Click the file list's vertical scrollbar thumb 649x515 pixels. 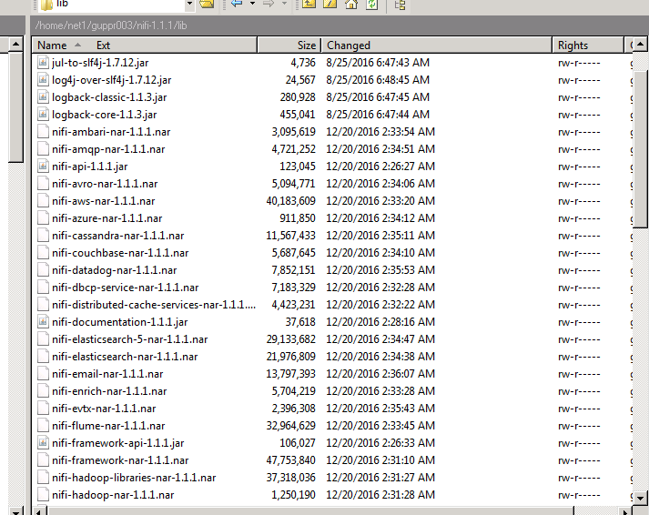click(x=640, y=149)
